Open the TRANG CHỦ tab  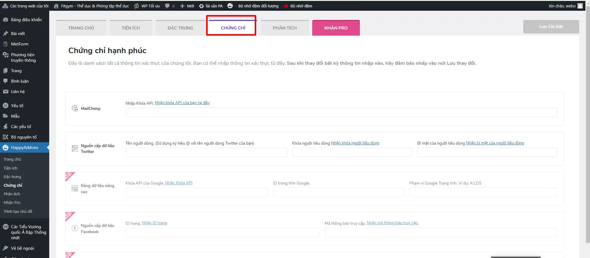pos(81,28)
